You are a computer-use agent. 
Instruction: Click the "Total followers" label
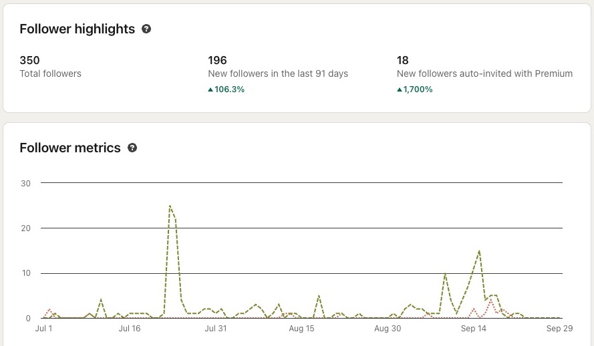(x=50, y=74)
